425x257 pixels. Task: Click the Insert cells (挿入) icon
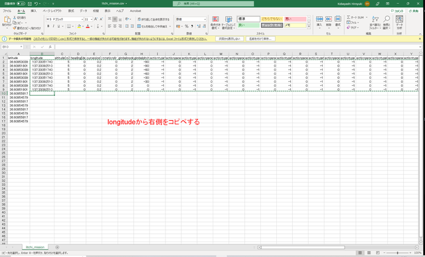[x=319, y=19]
